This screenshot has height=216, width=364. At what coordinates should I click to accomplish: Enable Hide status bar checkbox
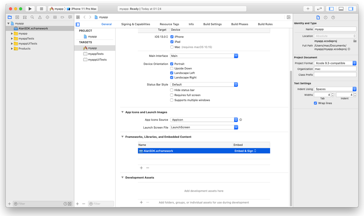pos(172,90)
